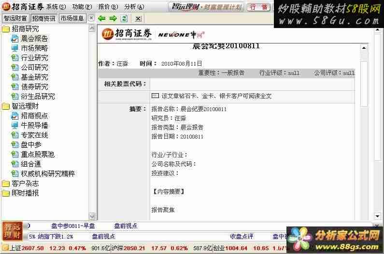
Task: Click the report scroll down arrow
Action: click(377, 216)
